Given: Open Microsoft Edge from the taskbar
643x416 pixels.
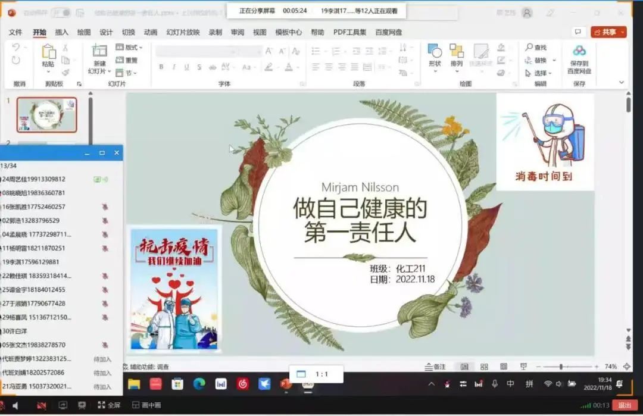Looking at the screenshot, I should point(199,384).
